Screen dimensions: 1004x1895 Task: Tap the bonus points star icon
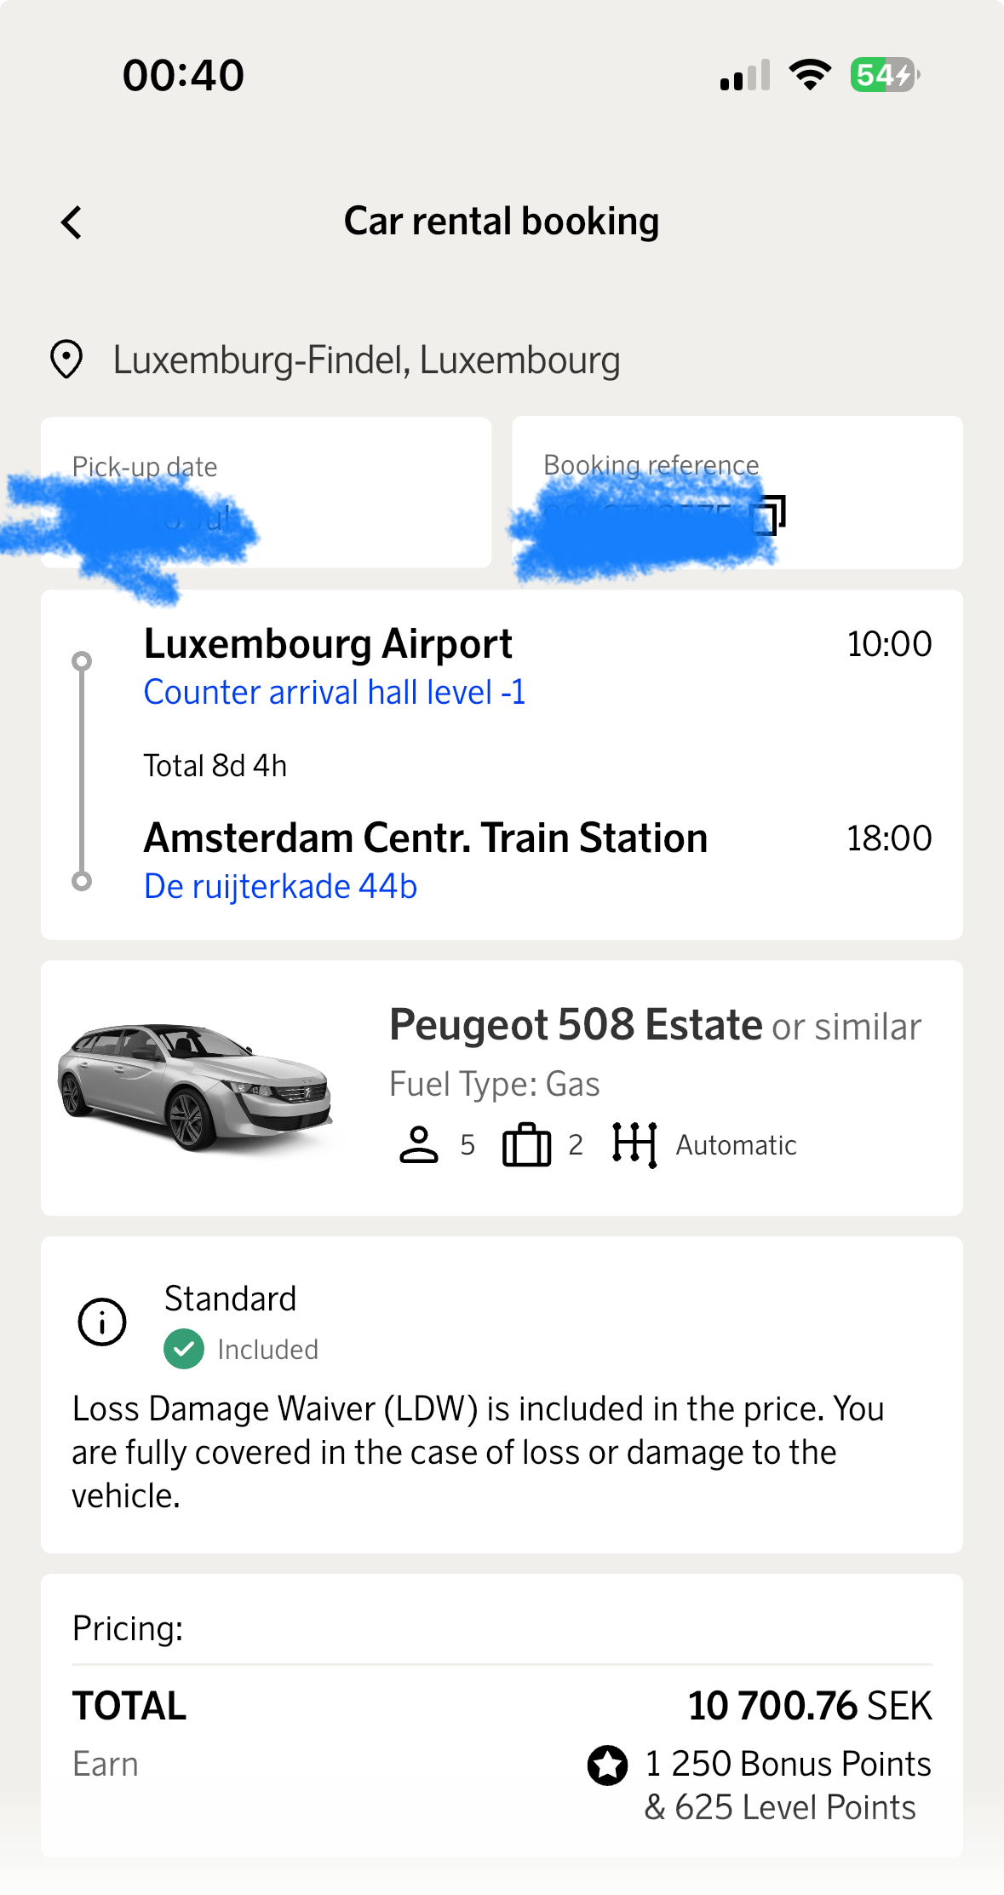(x=607, y=1765)
